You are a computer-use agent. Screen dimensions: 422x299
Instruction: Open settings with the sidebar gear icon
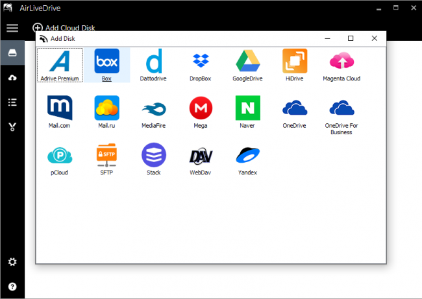(12, 262)
